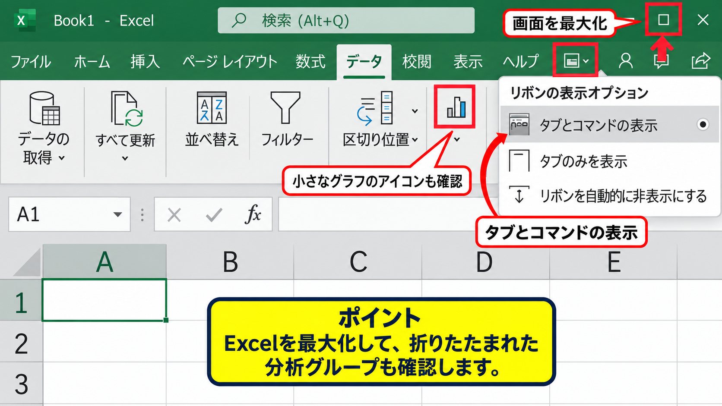Select column B header
This screenshot has width=722, height=406.
coord(230,262)
